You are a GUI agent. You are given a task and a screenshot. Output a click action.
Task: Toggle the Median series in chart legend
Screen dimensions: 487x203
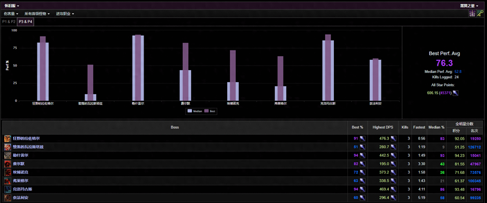coord(195,111)
